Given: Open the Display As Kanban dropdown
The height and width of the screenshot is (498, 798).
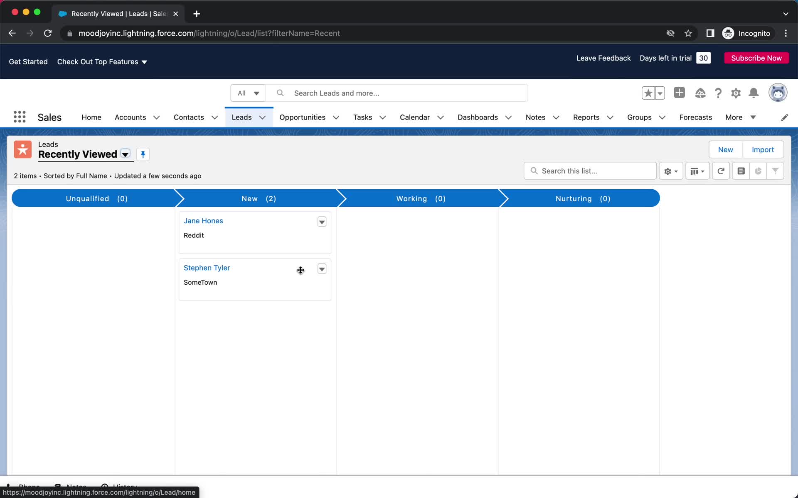Looking at the screenshot, I should click(697, 171).
